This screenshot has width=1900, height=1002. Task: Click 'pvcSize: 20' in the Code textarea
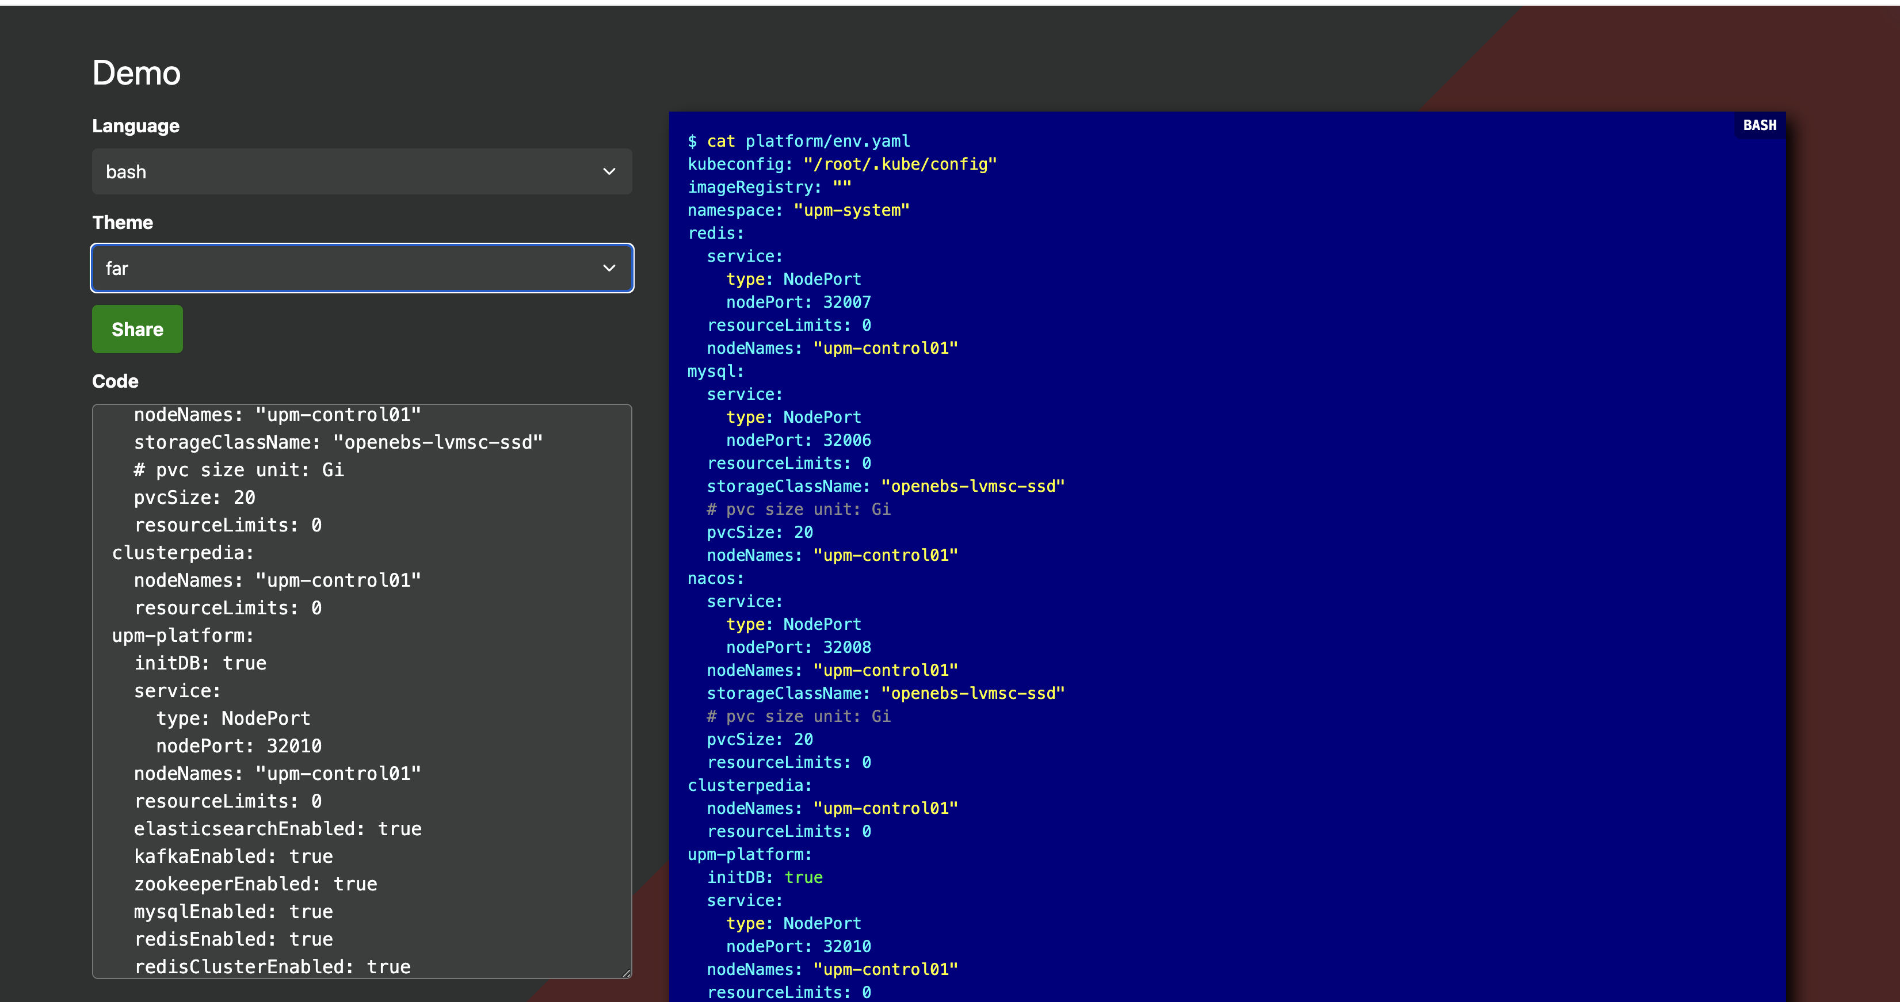(194, 498)
